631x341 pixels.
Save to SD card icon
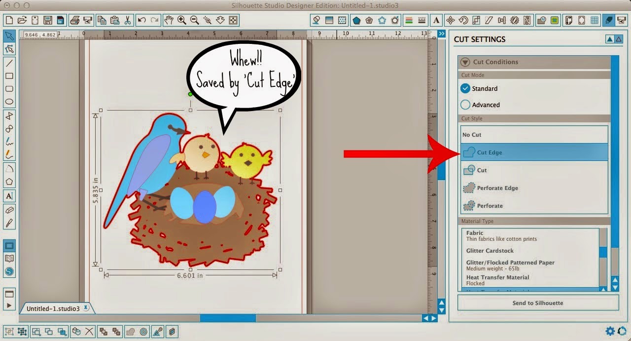(60, 20)
